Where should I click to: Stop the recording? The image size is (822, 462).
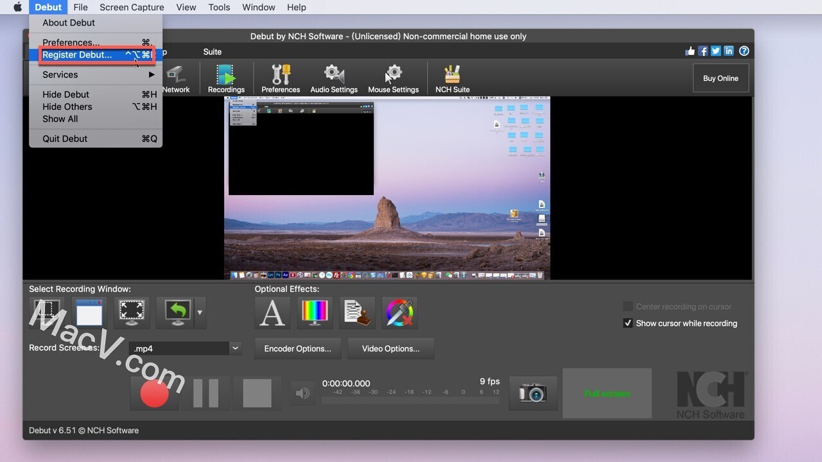257,393
